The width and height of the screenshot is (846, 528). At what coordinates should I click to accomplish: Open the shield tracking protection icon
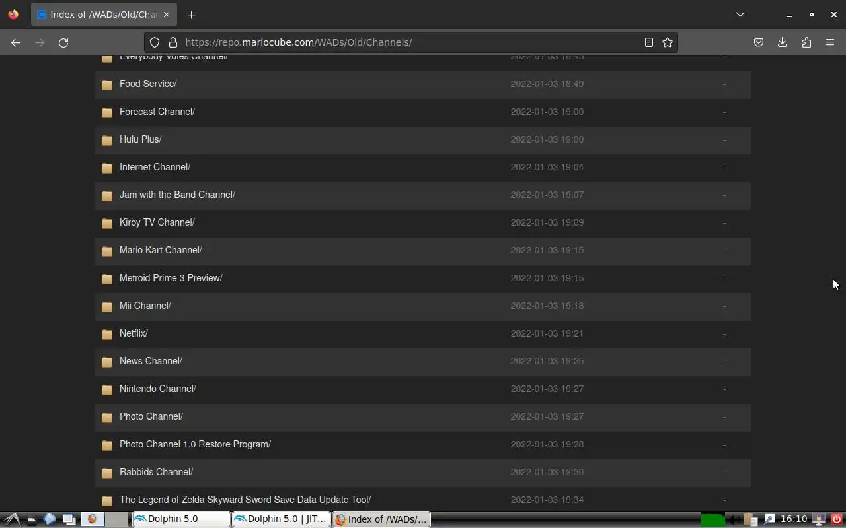tap(155, 42)
